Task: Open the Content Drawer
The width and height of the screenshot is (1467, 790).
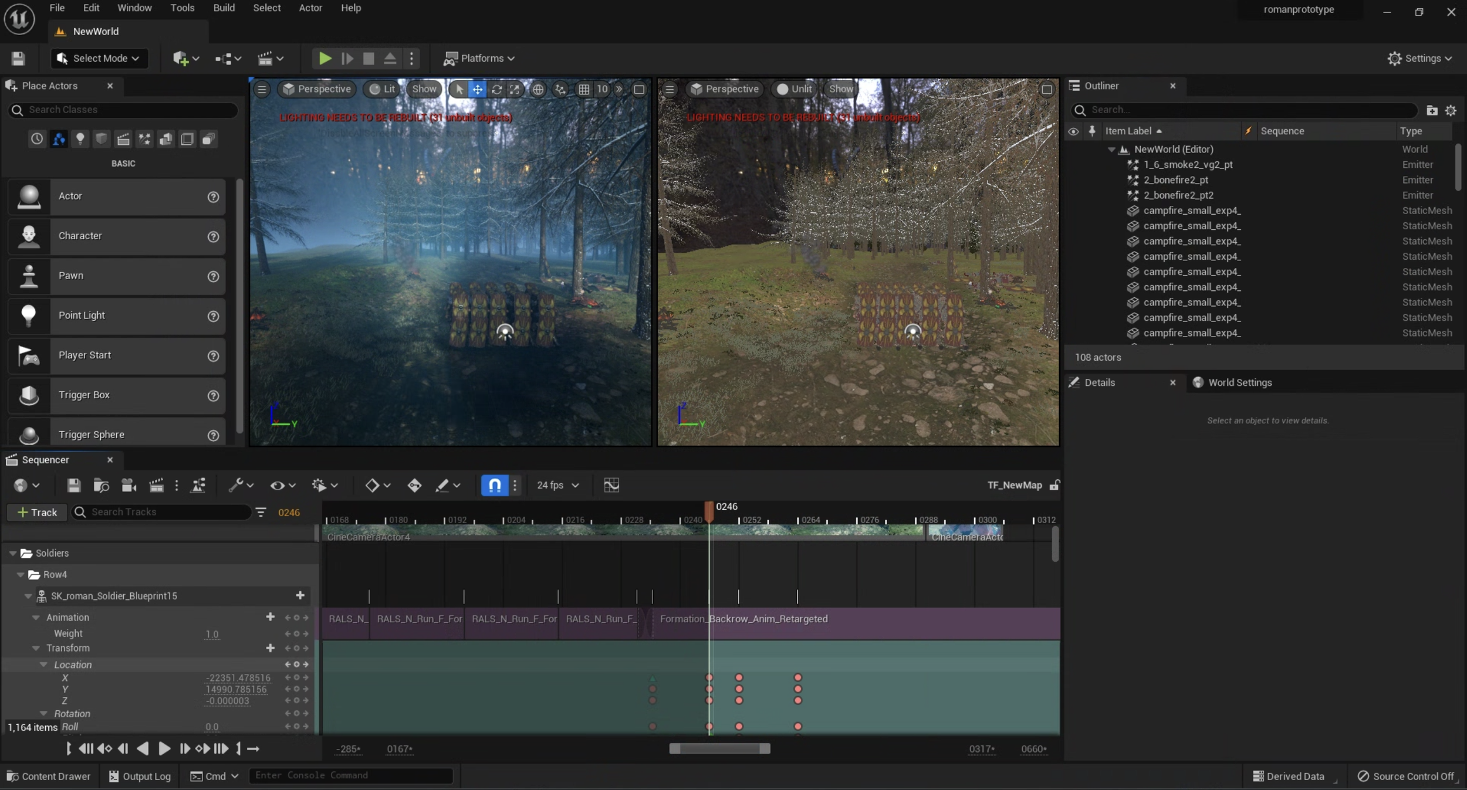Action: click(49, 776)
